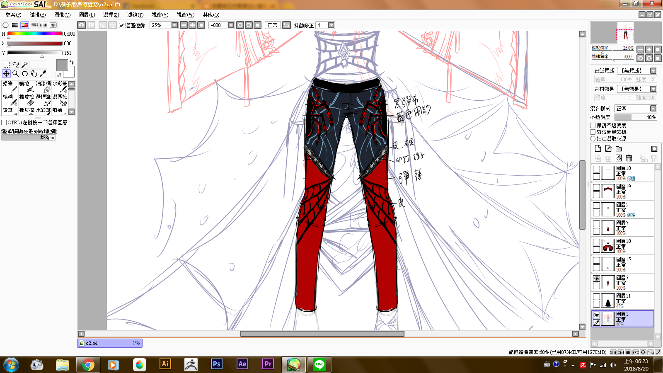
Task: Toggle the color swatches grid icon
Action: (44, 25)
